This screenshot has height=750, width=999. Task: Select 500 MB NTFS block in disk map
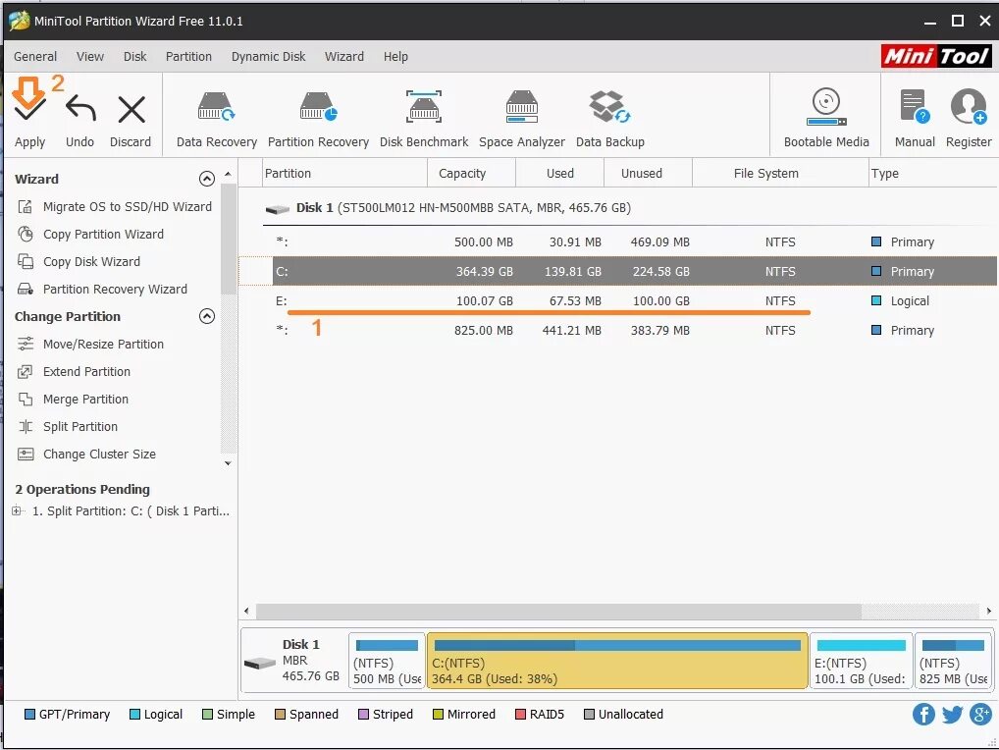(387, 661)
